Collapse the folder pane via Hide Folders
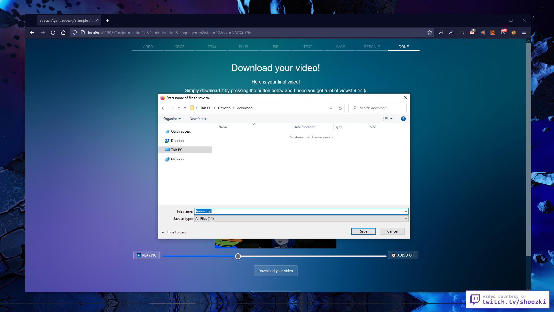This screenshot has height=312, width=554. coord(174,232)
